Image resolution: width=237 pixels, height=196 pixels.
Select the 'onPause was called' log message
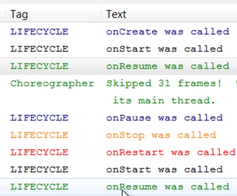165,118
